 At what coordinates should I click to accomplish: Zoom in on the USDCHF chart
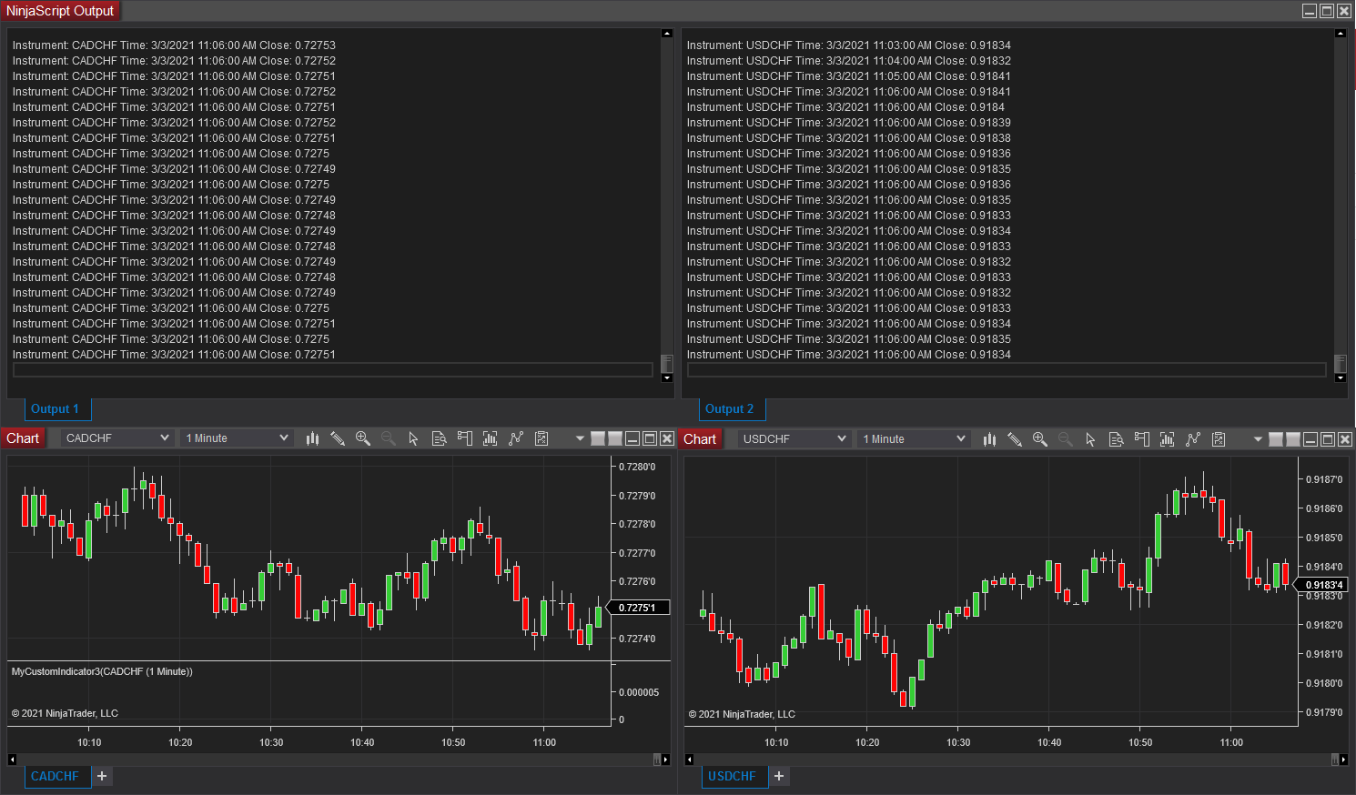coord(1040,439)
